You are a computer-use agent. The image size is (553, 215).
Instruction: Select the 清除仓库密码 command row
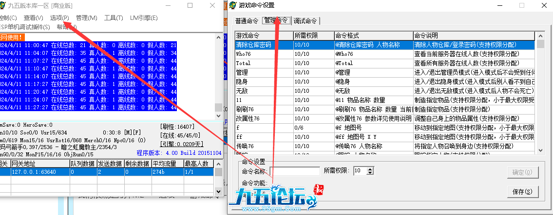click(x=385, y=45)
